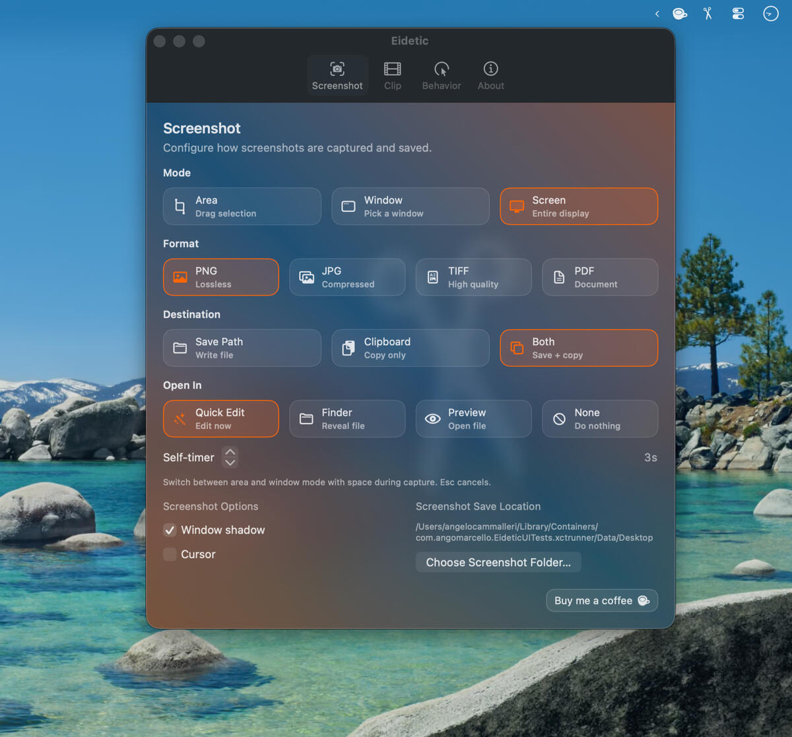Screen dimensions: 792x737
Task: Click the round clock menu bar icon
Action: pos(770,13)
